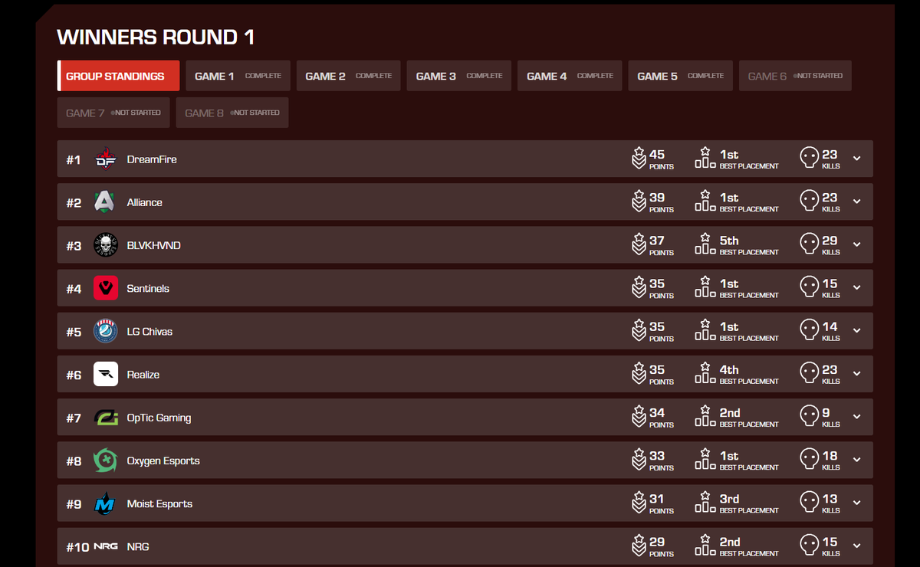Click the LG Chivas team logo
The image size is (920, 567).
(105, 331)
